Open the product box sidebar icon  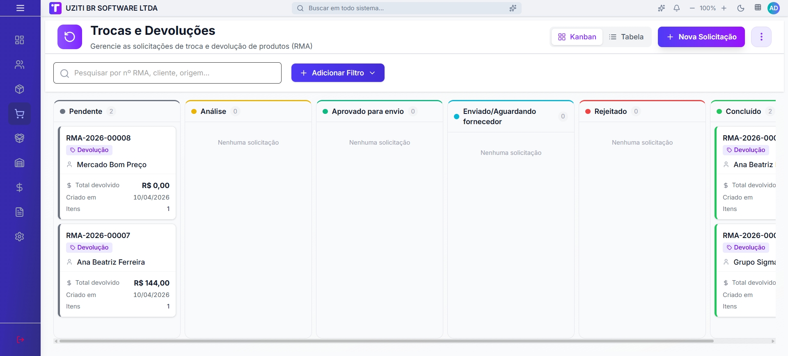click(19, 89)
